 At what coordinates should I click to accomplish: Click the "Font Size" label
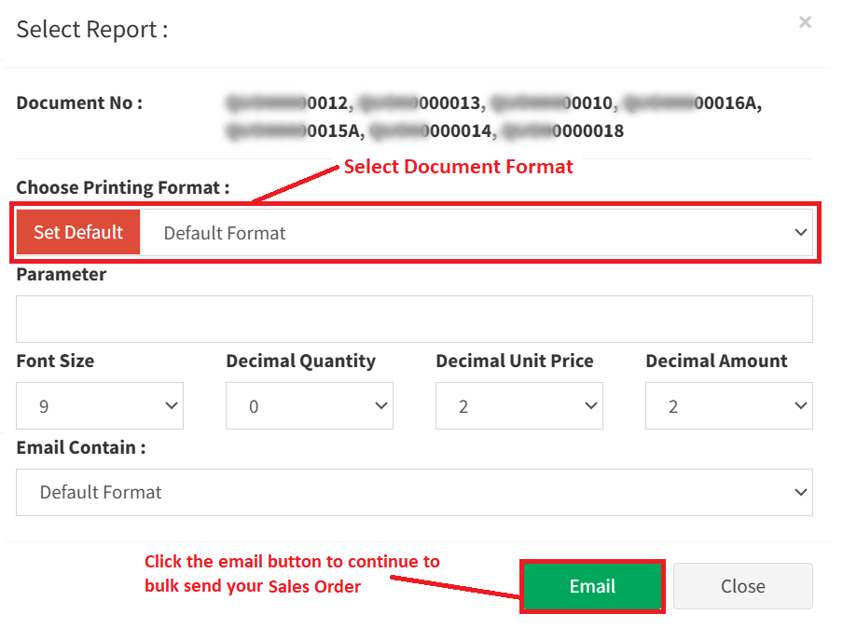coord(55,361)
